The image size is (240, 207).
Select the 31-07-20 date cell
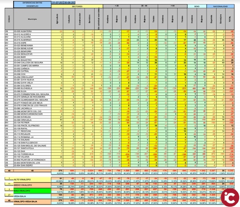coord(58,2)
